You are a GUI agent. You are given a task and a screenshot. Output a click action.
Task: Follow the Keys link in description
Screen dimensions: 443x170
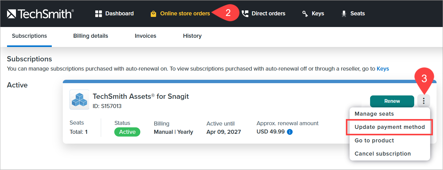(383, 69)
